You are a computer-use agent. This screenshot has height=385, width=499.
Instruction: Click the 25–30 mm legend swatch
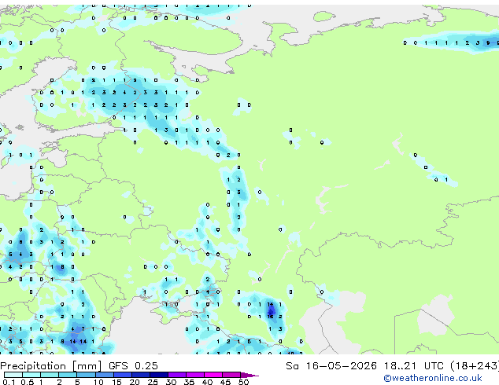point(158,375)
